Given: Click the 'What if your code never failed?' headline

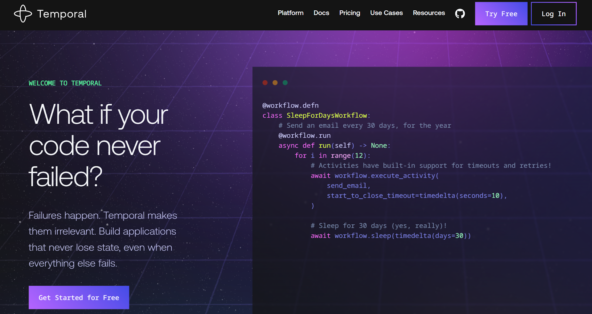Looking at the screenshot, I should click(98, 145).
